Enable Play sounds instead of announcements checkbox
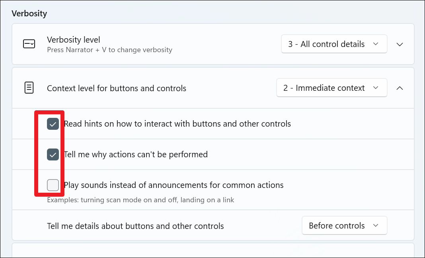 click(x=53, y=185)
